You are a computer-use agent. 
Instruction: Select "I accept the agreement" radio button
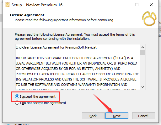pos(17,96)
